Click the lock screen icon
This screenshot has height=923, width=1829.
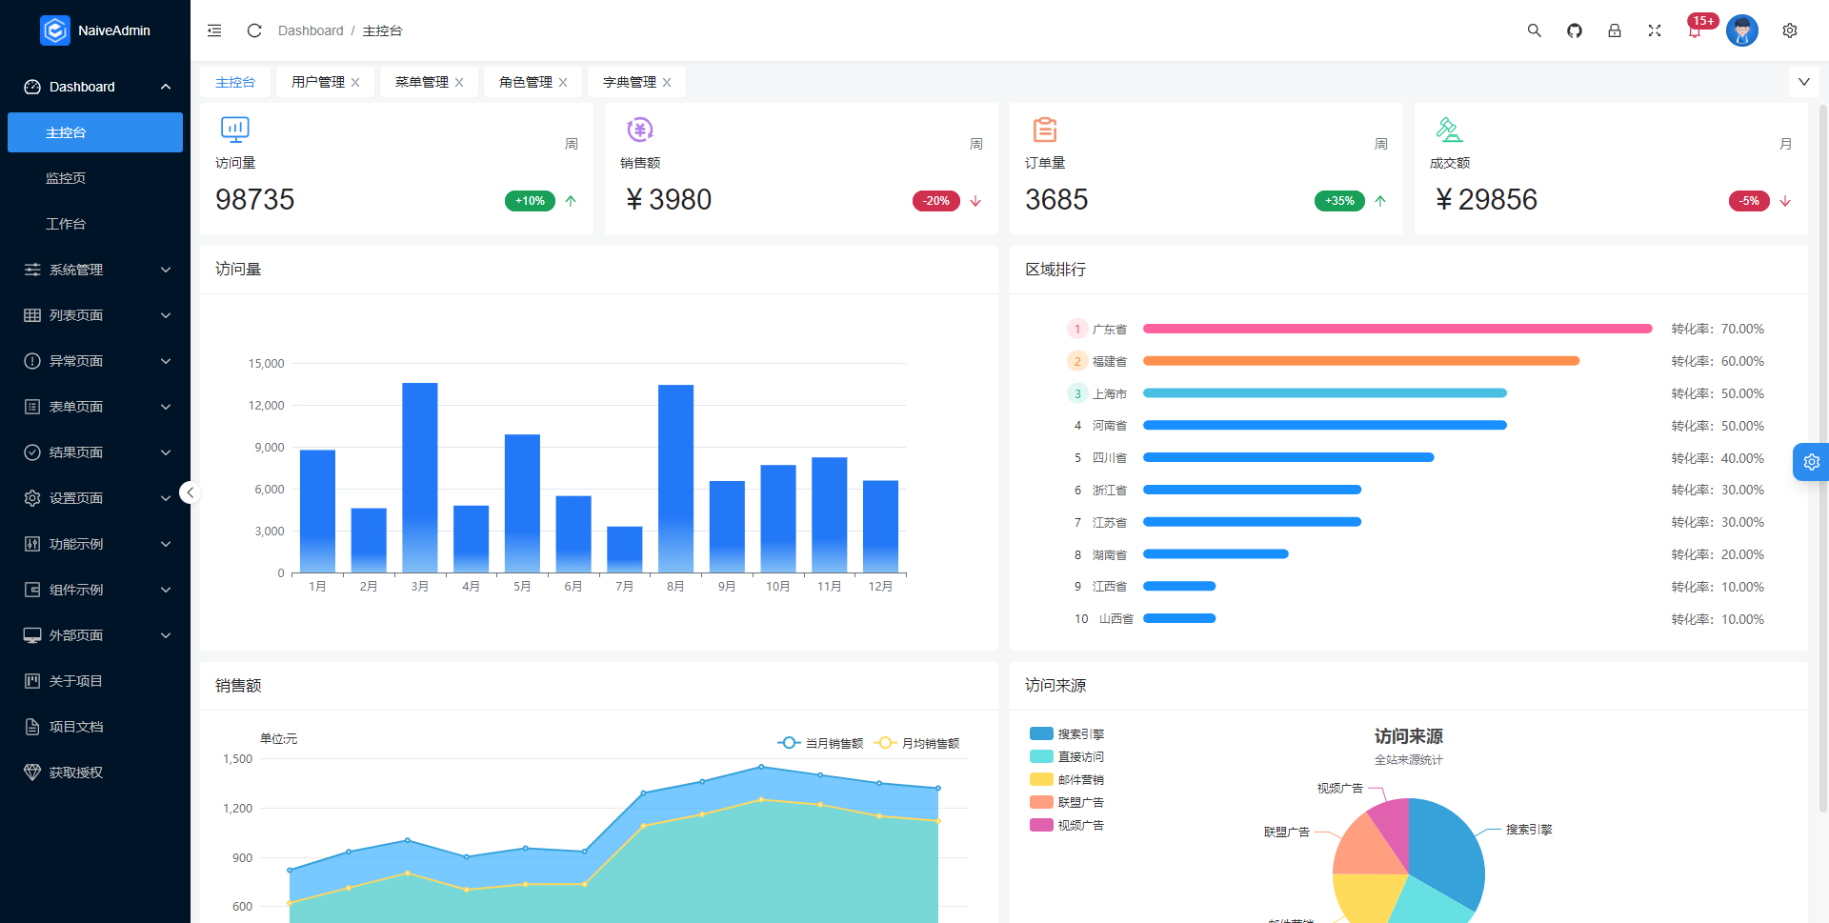[1614, 30]
